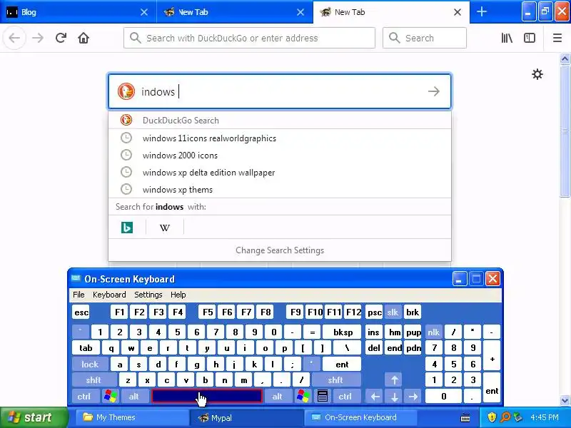This screenshot has height=428, width=571.
Task: Open the browser home page
Action: click(84, 38)
